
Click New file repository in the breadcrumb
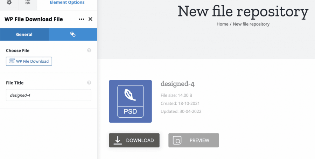(x=251, y=24)
